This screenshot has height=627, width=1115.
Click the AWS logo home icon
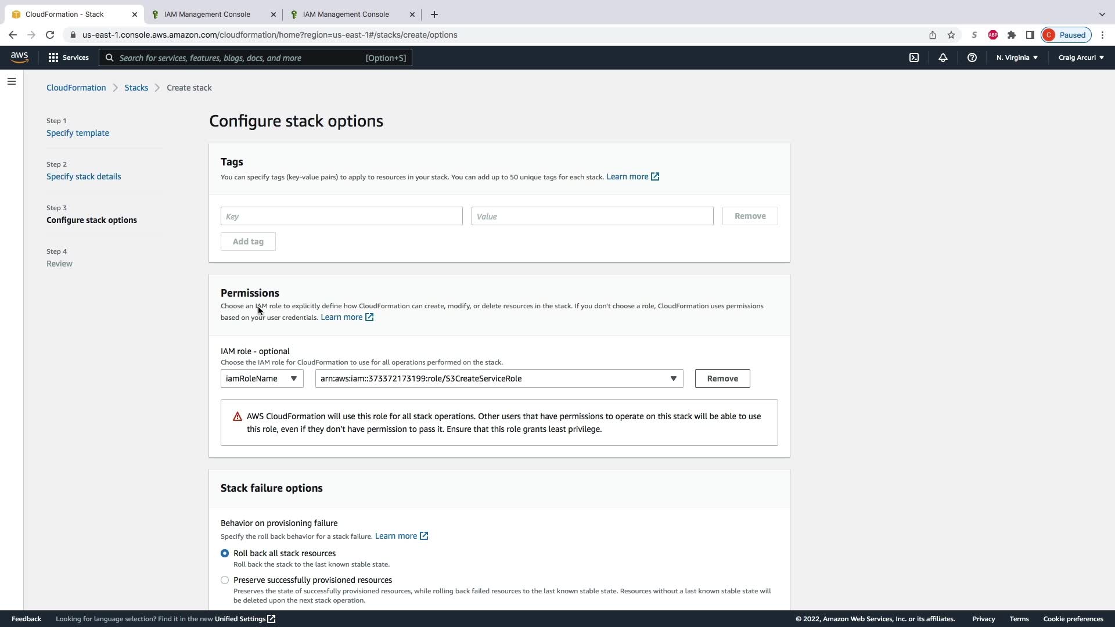click(19, 57)
